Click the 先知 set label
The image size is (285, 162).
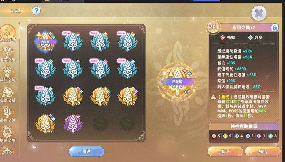[x=228, y=37]
